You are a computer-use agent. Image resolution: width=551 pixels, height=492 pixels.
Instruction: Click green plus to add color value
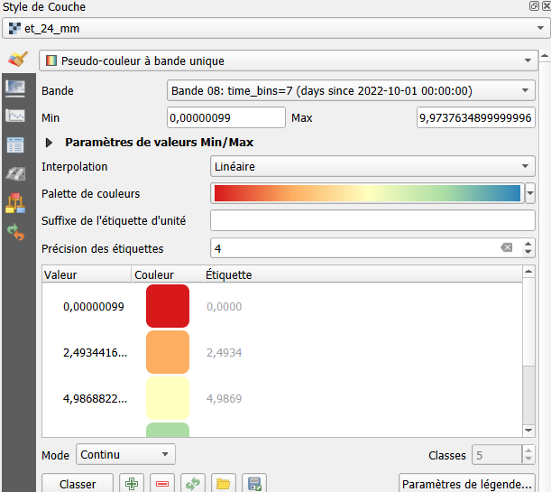tap(133, 484)
